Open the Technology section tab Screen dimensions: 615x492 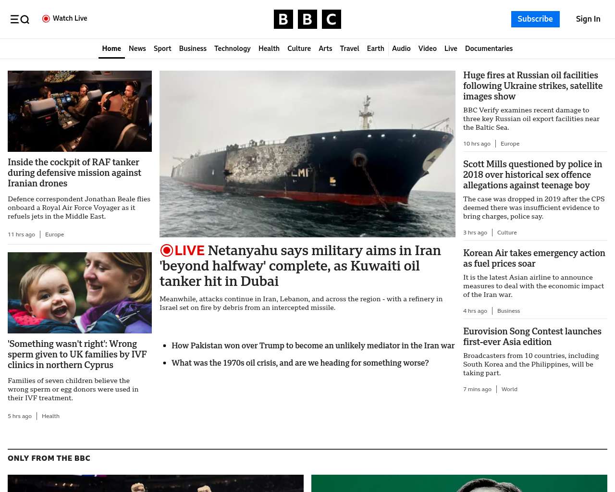pyautogui.click(x=232, y=49)
